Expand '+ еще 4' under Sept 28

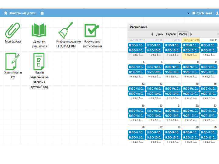tap(137, 55)
